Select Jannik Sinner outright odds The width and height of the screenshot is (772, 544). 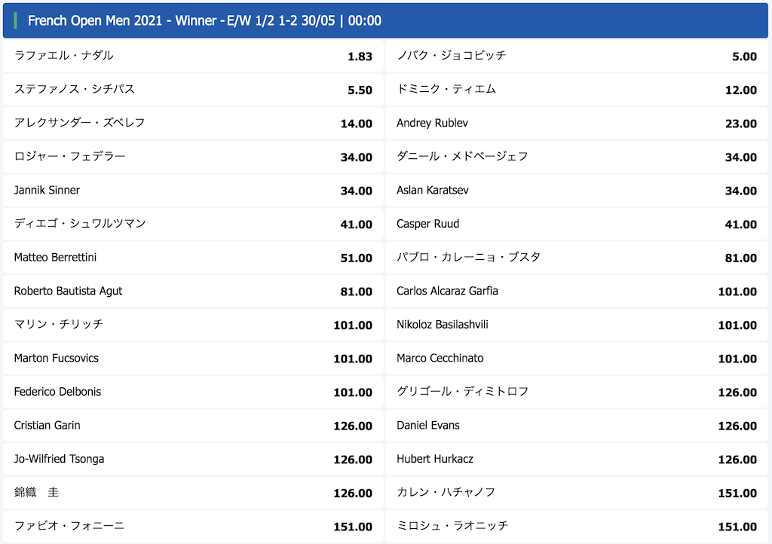[193, 191]
